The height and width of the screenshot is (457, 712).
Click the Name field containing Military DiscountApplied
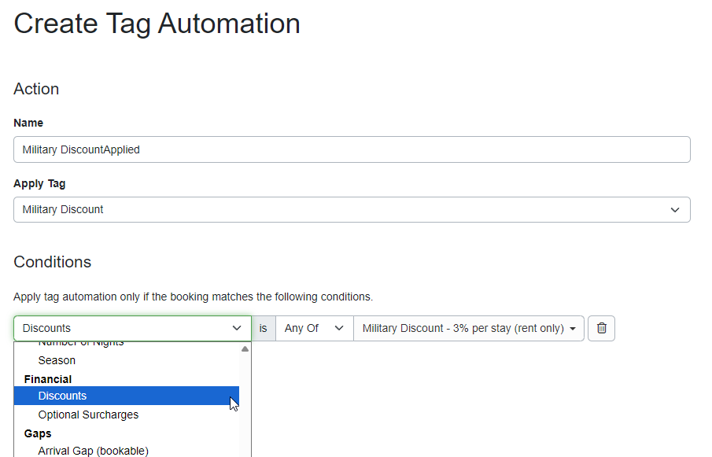(351, 149)
